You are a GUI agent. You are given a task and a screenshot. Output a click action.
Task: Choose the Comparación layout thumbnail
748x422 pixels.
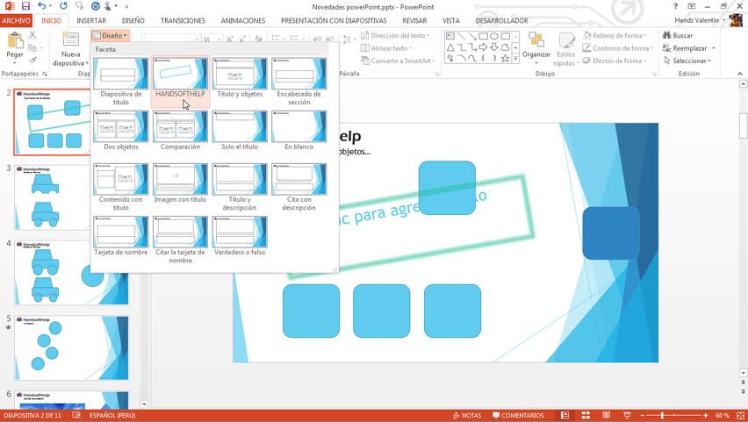180,129
